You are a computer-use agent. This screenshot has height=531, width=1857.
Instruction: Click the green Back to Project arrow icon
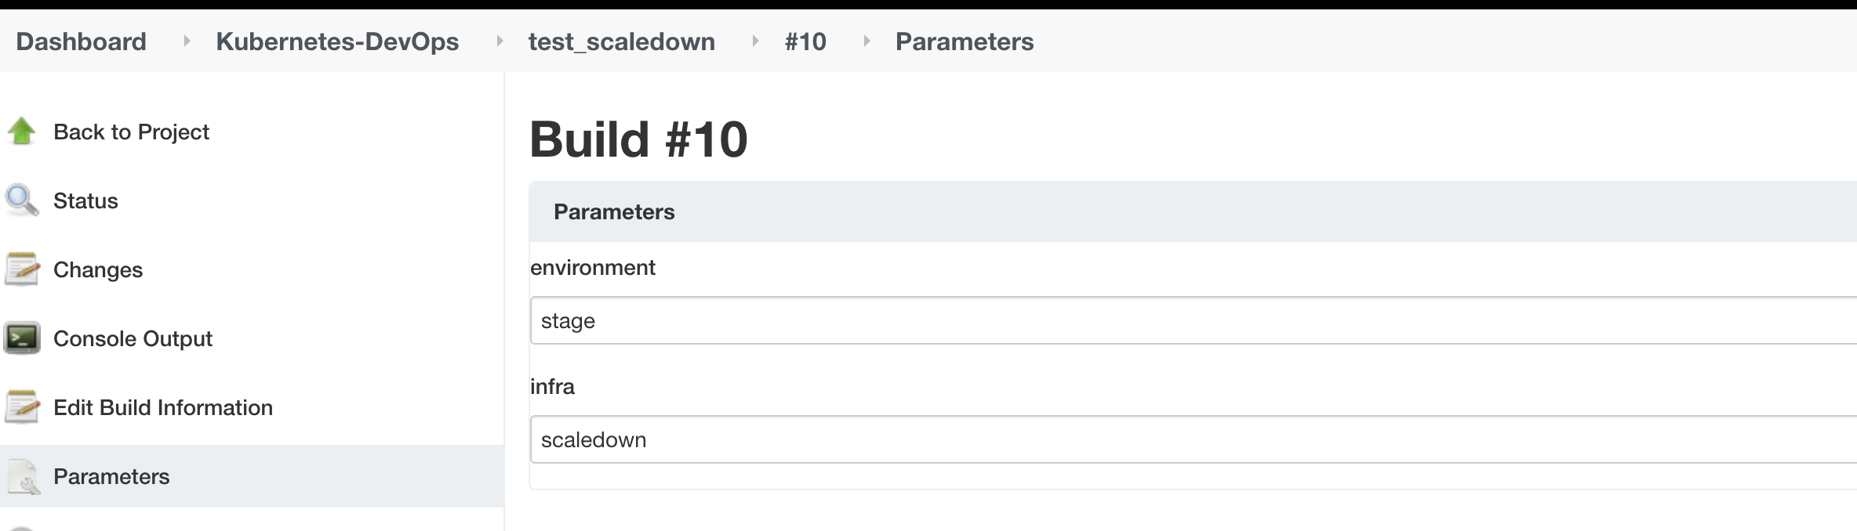(x=21, y=131)
